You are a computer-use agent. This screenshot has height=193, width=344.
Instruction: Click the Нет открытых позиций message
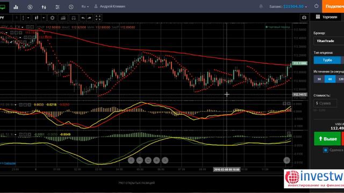(x=137, y=182)
